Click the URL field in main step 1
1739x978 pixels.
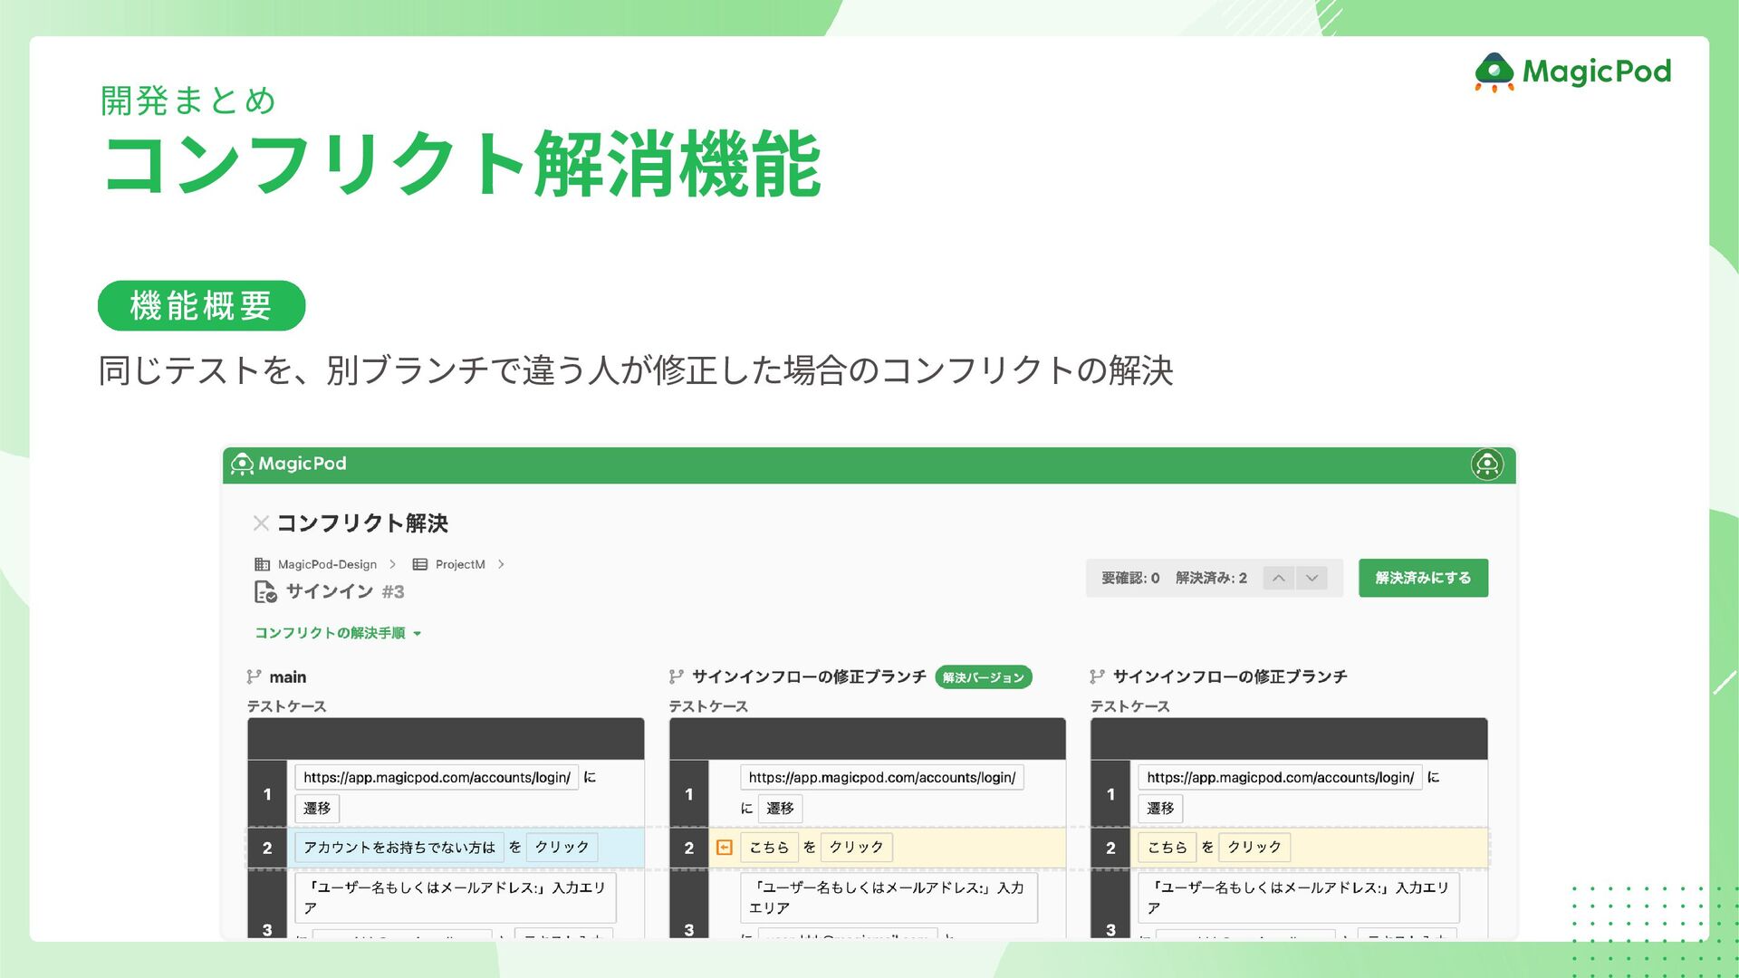pos(437,777)
